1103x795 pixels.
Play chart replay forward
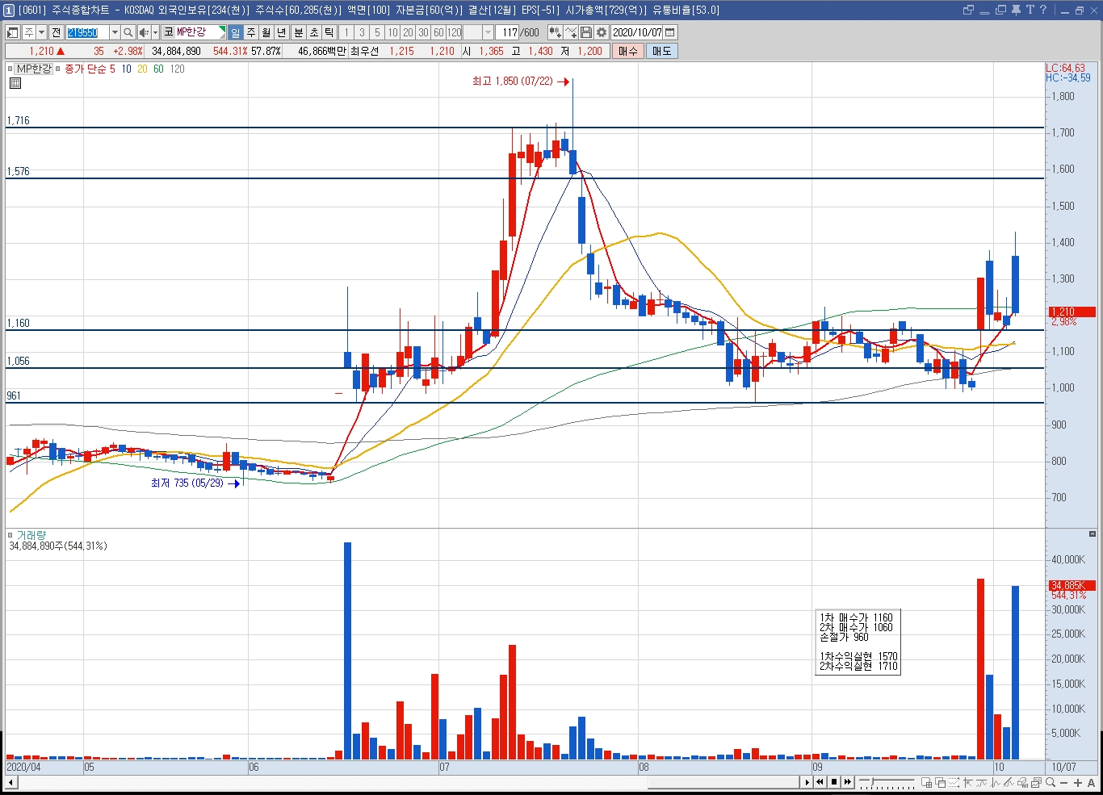click(807, 782)
